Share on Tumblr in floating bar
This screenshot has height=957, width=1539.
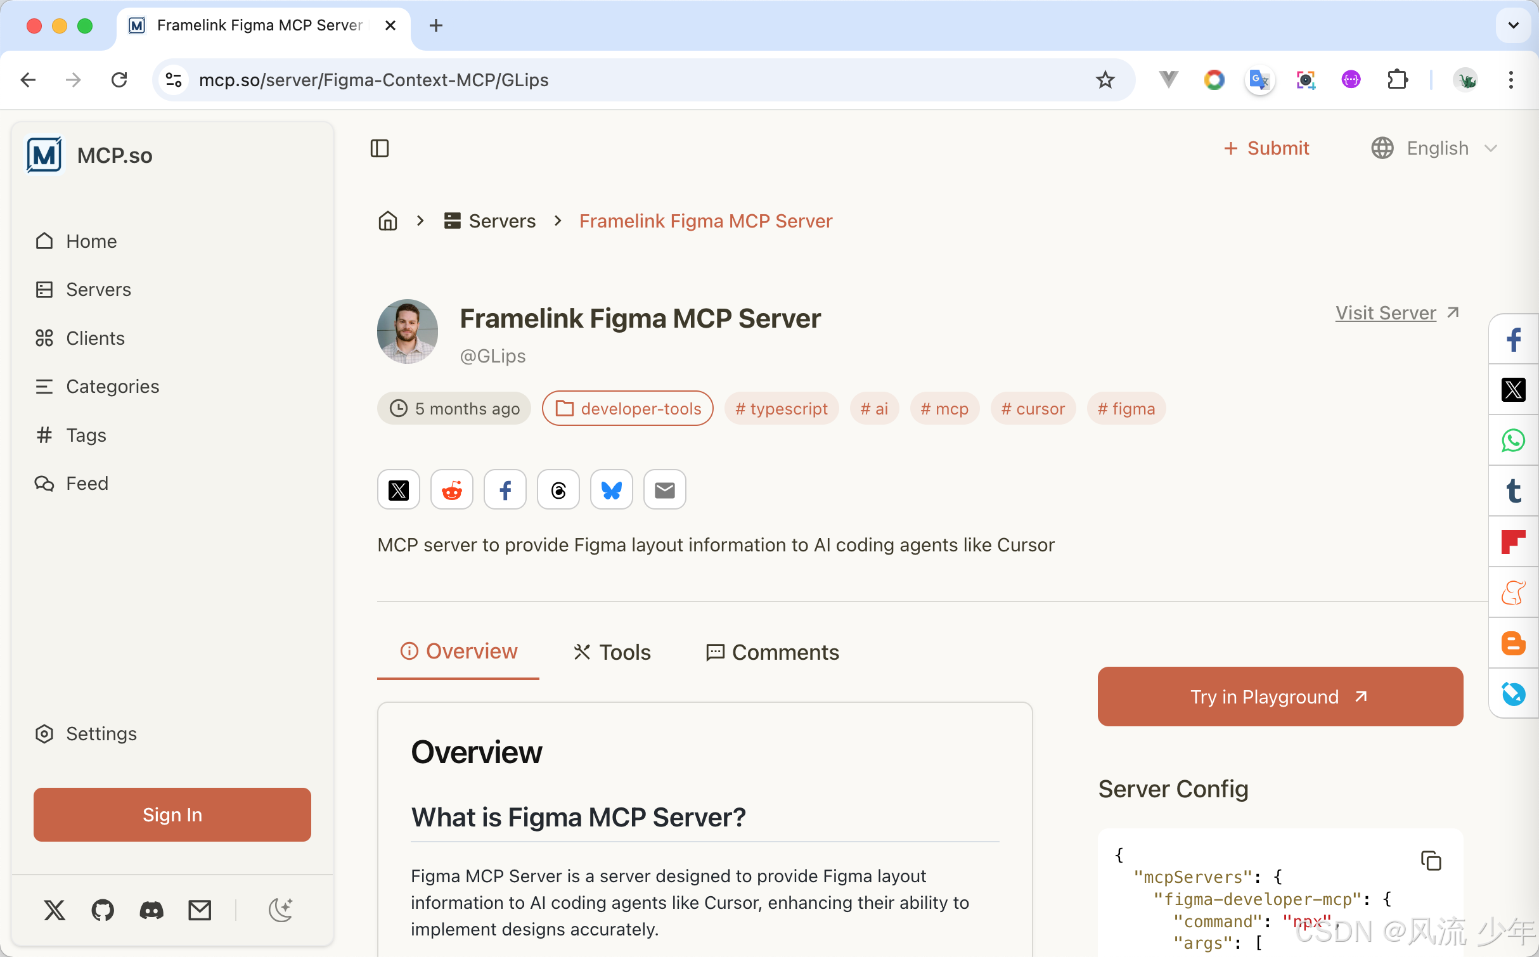1514,491
